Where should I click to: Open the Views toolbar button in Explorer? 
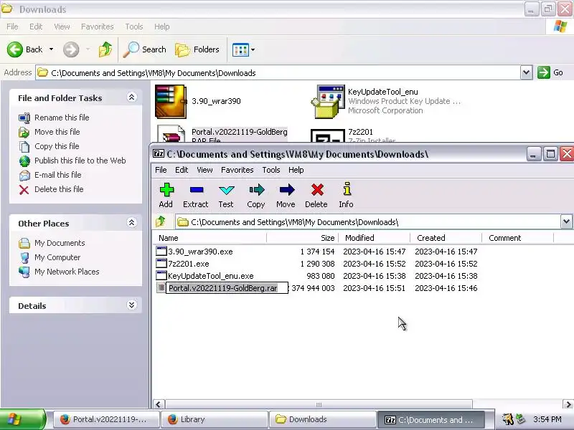click(x=240, y=49)
